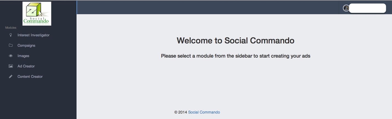Launch the Content Creator module
This screenshot has height=119, width=392.
[30, 77]
